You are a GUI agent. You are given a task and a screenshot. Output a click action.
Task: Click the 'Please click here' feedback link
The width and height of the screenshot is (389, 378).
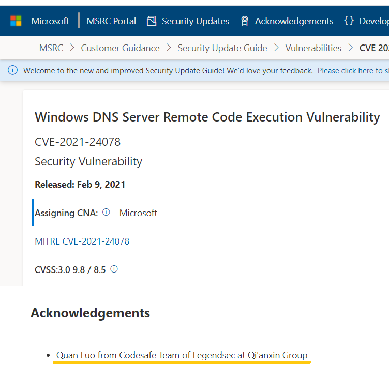[x=353, y=71]
